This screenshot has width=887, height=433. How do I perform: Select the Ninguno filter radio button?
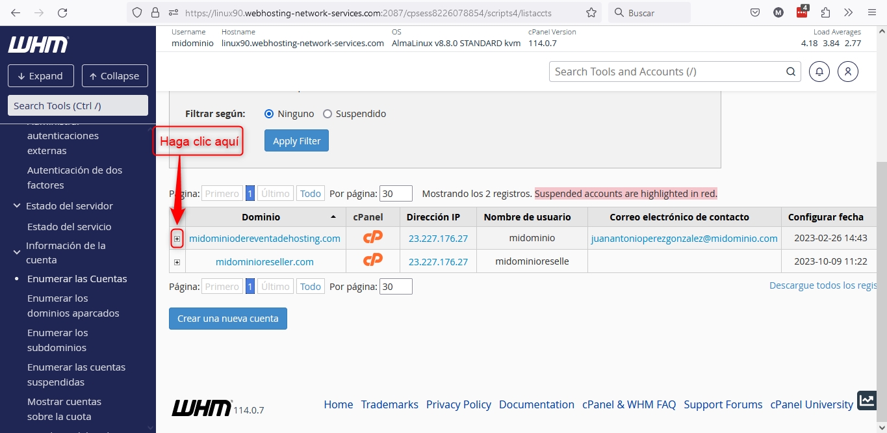point(269,114)
